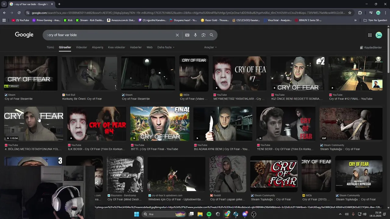Screen dimensions: 390x219
Task: Open the VirusTotal bookmark
Action: (278, 20)
